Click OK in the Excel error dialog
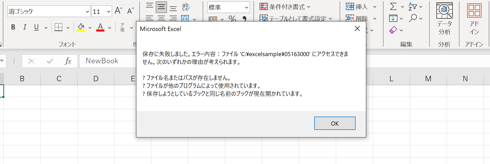Image resolution: width=490 pixels, height=164 pixels. (335, 123)
